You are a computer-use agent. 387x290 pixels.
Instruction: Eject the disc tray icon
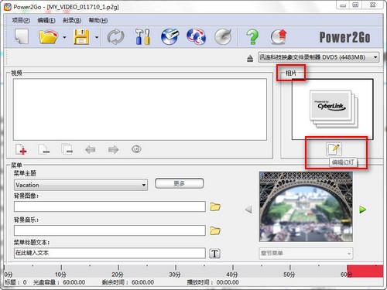250,58
